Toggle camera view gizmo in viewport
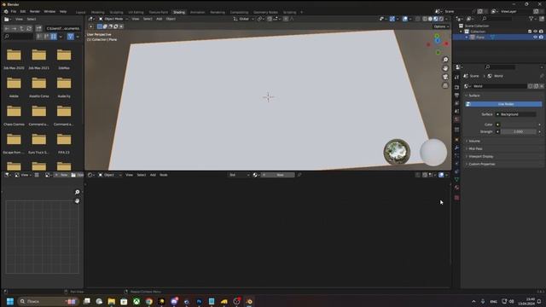Screen dimensions: 546x307 click(x=445, y=77)
